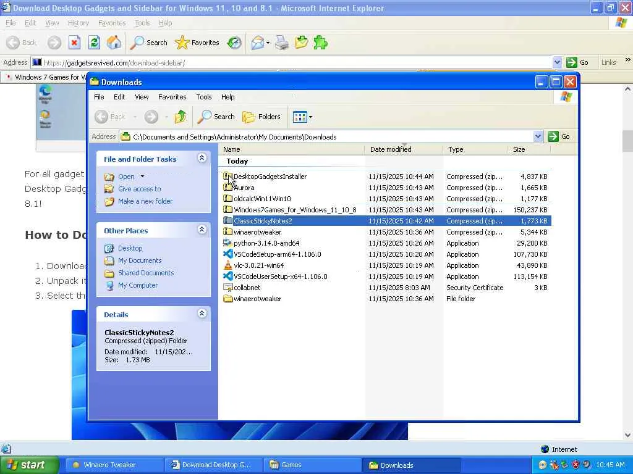Click the Refresh icon in Internet Explorer
Screen dimensions: 633x474
(94, 43)
